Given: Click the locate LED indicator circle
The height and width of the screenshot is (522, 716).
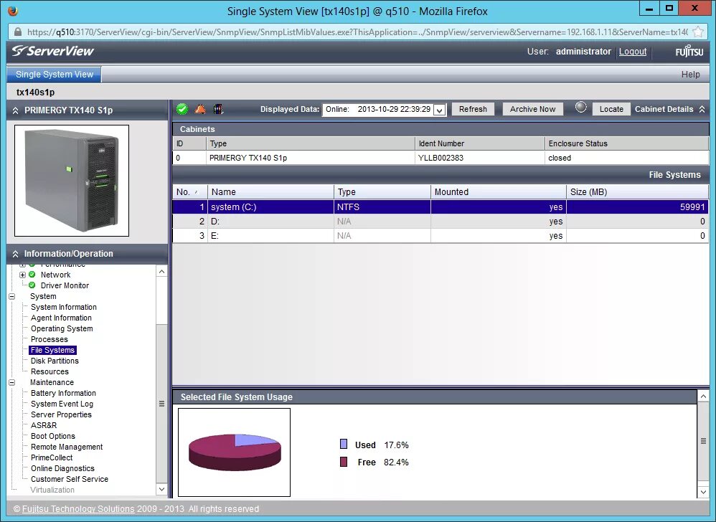Looking at the screenshot, I should 580,108.
